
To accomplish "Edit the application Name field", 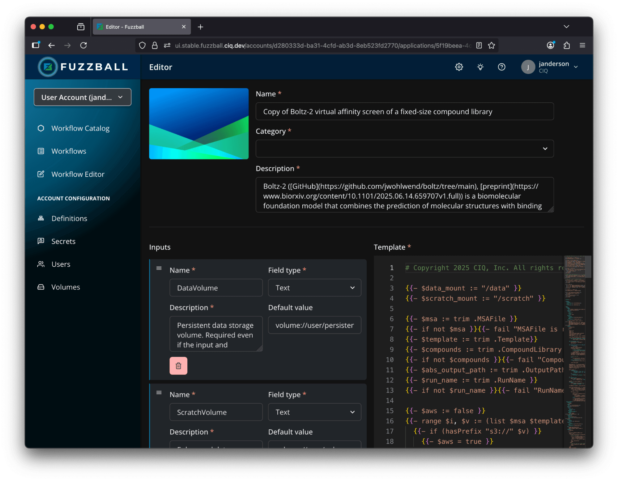I will click(x=404, y=111).
